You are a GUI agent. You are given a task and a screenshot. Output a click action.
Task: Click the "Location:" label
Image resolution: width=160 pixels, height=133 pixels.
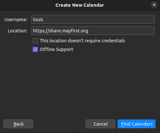point(18,31)
